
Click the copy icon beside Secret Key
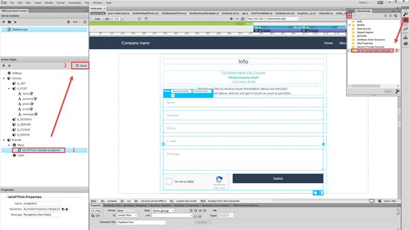[x=63, y=209]
